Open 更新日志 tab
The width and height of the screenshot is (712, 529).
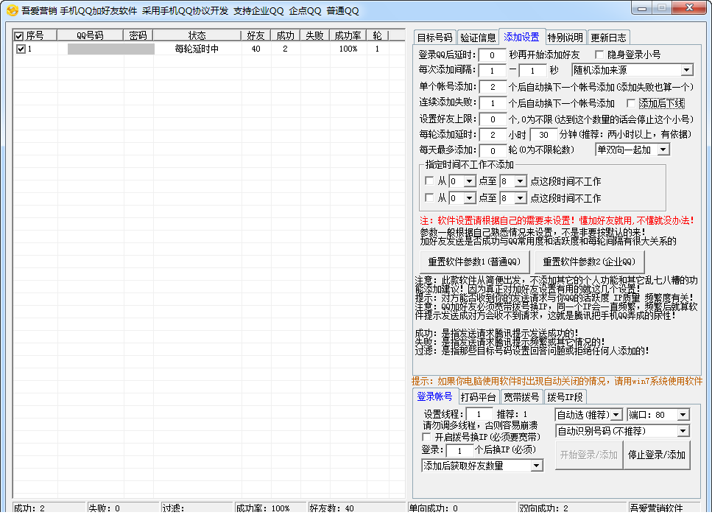[x=608, y=38]
